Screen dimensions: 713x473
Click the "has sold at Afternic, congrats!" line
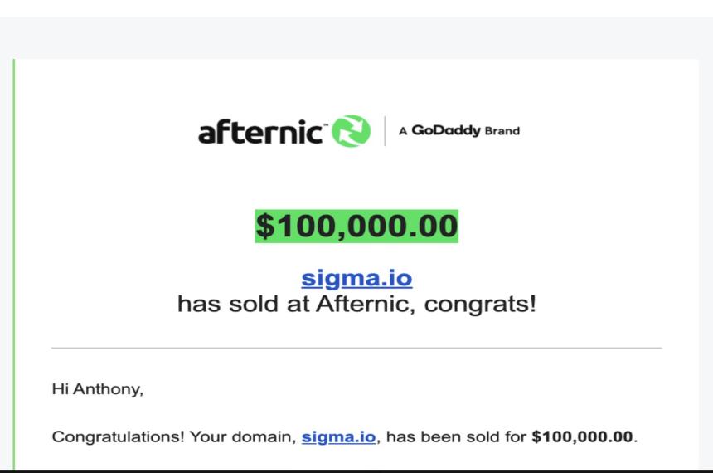pyautogui.click(x=356, y=304)
